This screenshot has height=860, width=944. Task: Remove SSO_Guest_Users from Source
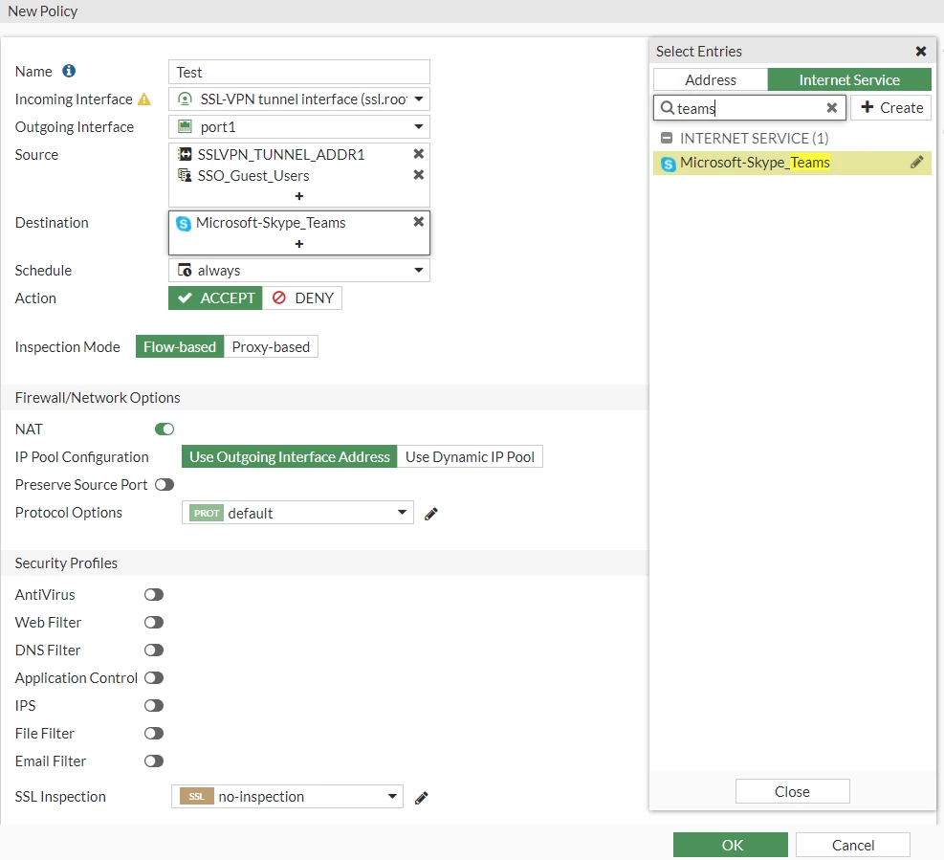tap(418, 175)
